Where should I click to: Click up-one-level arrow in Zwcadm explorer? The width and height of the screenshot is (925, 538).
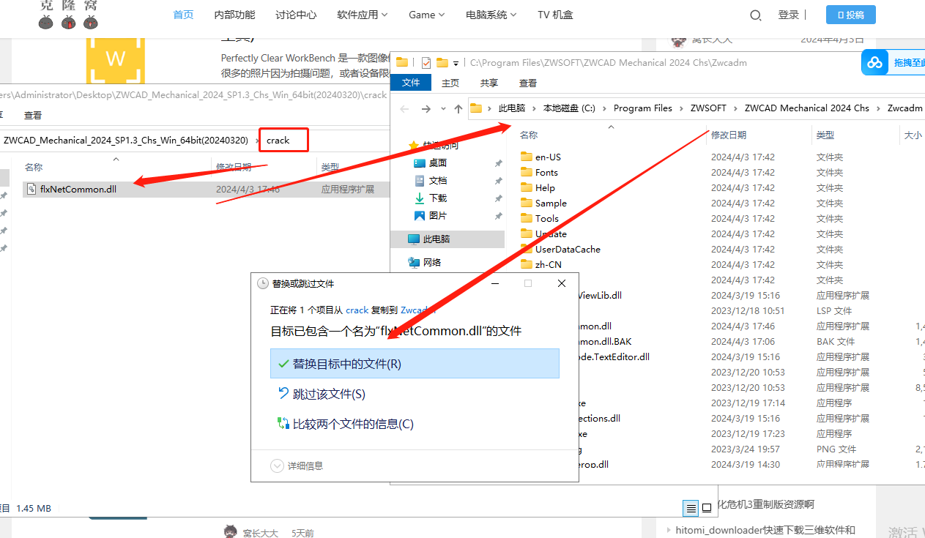pyautogui.click(x=458, y=108)
